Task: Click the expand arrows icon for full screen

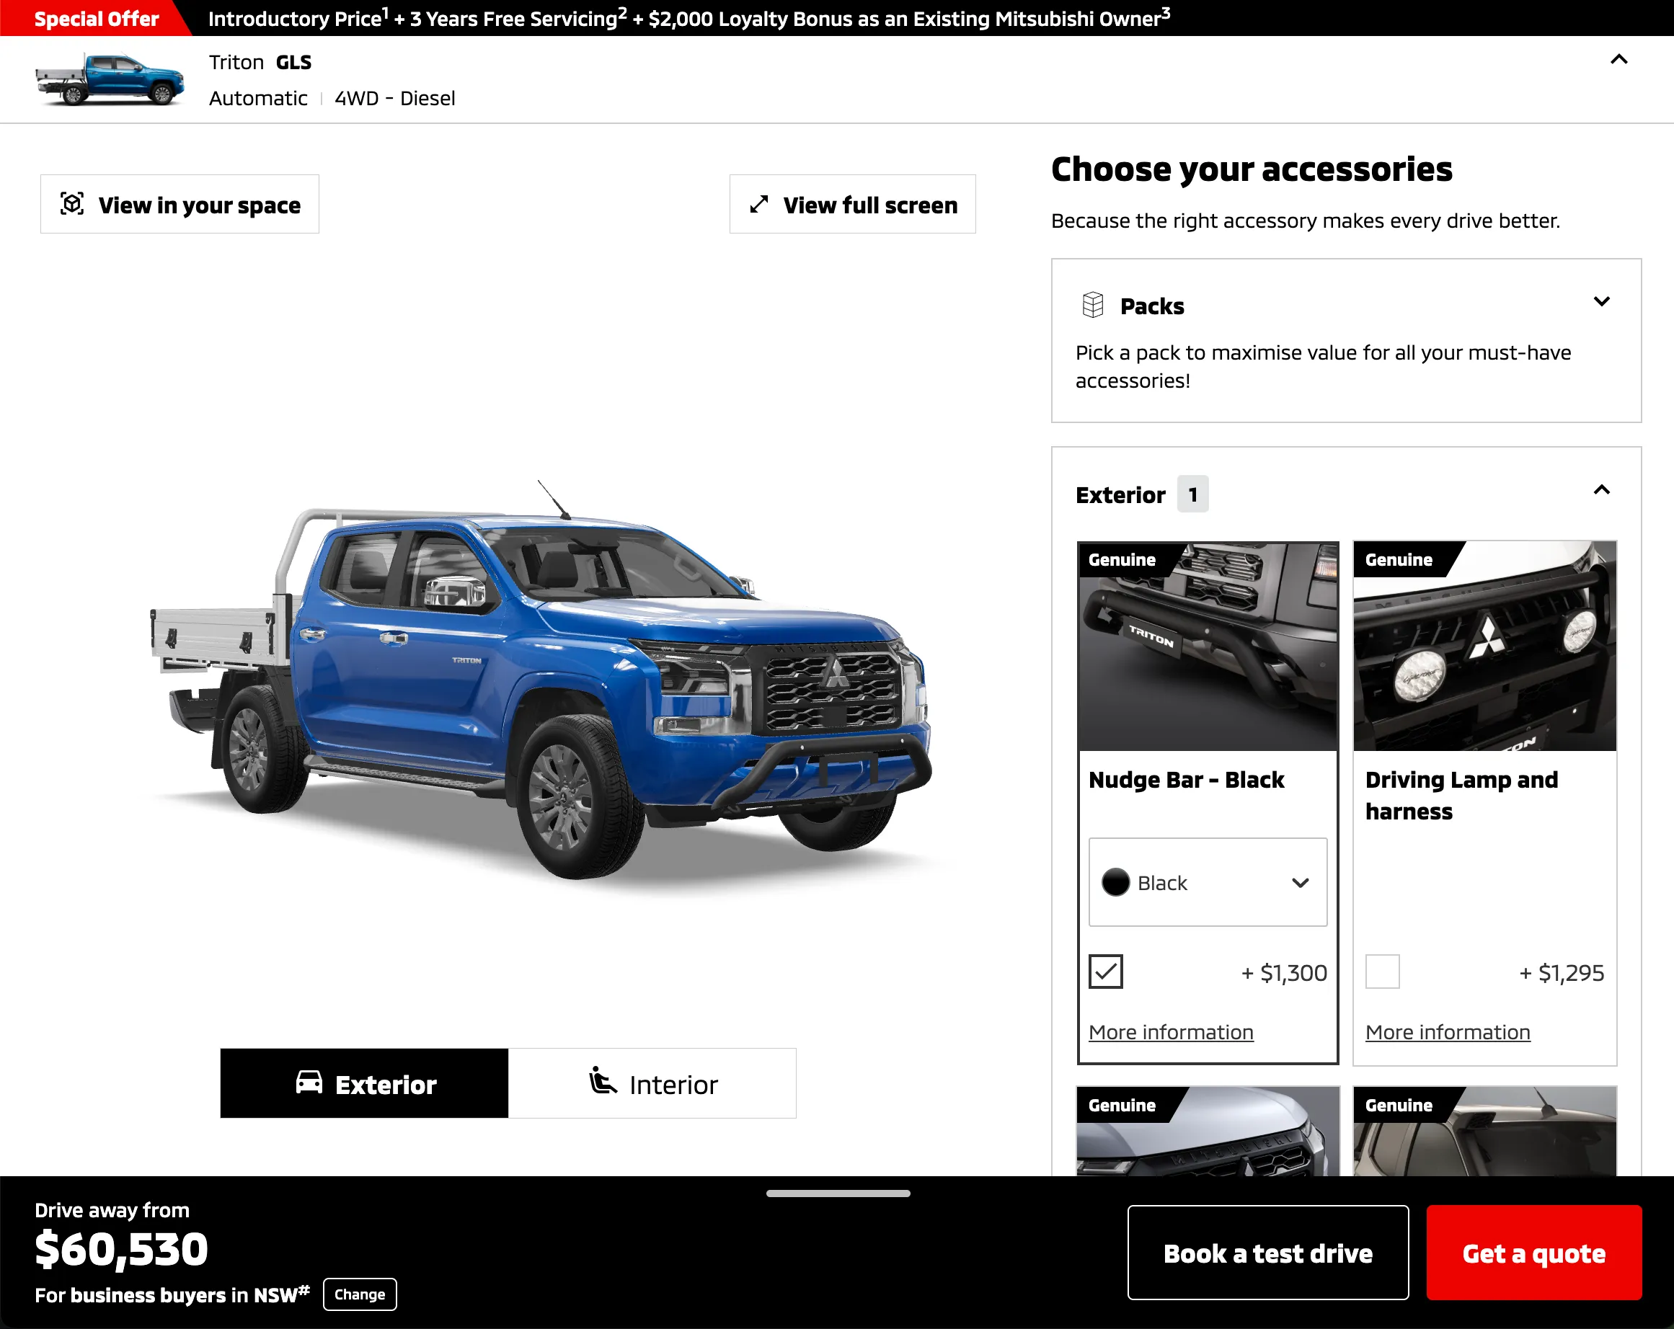Action: (758, 204)
